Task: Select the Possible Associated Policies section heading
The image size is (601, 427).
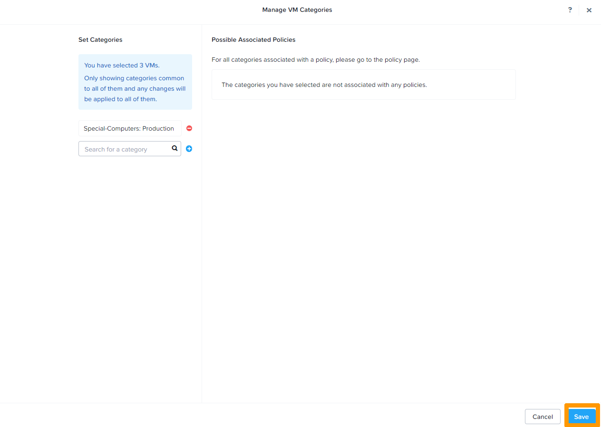Action: [253, 39]
